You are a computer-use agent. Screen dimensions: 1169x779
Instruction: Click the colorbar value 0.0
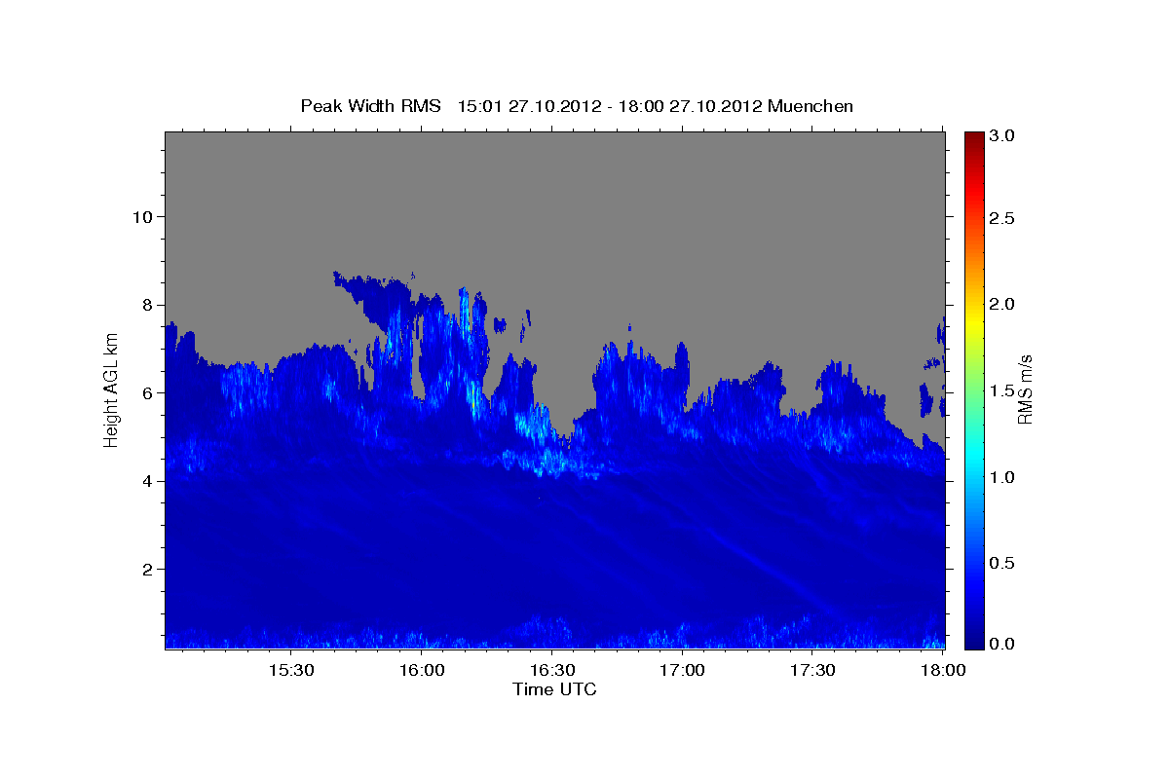[x=1002, y=644]
